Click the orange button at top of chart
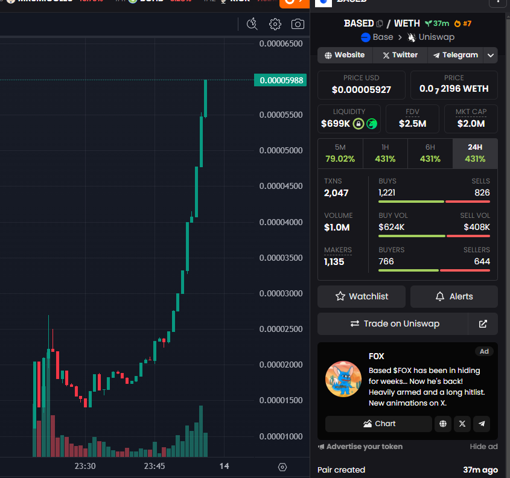Screen dimensions: 510x478 tap(295, 3)
